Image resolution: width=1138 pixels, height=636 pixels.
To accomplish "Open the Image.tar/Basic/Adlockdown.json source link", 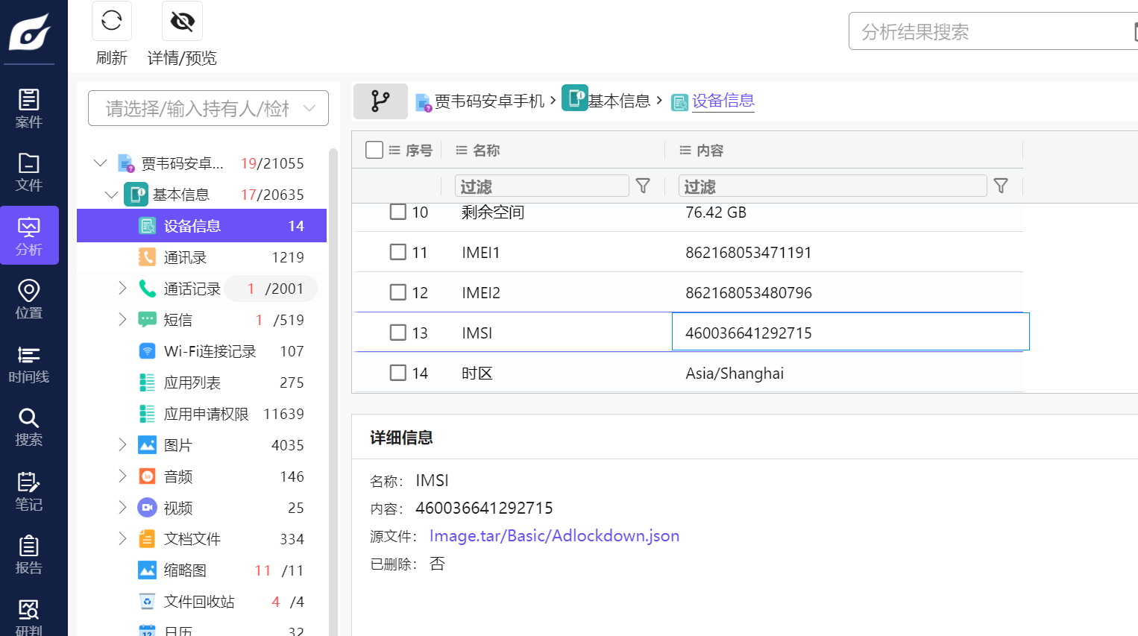I will (x=554, y=536).
